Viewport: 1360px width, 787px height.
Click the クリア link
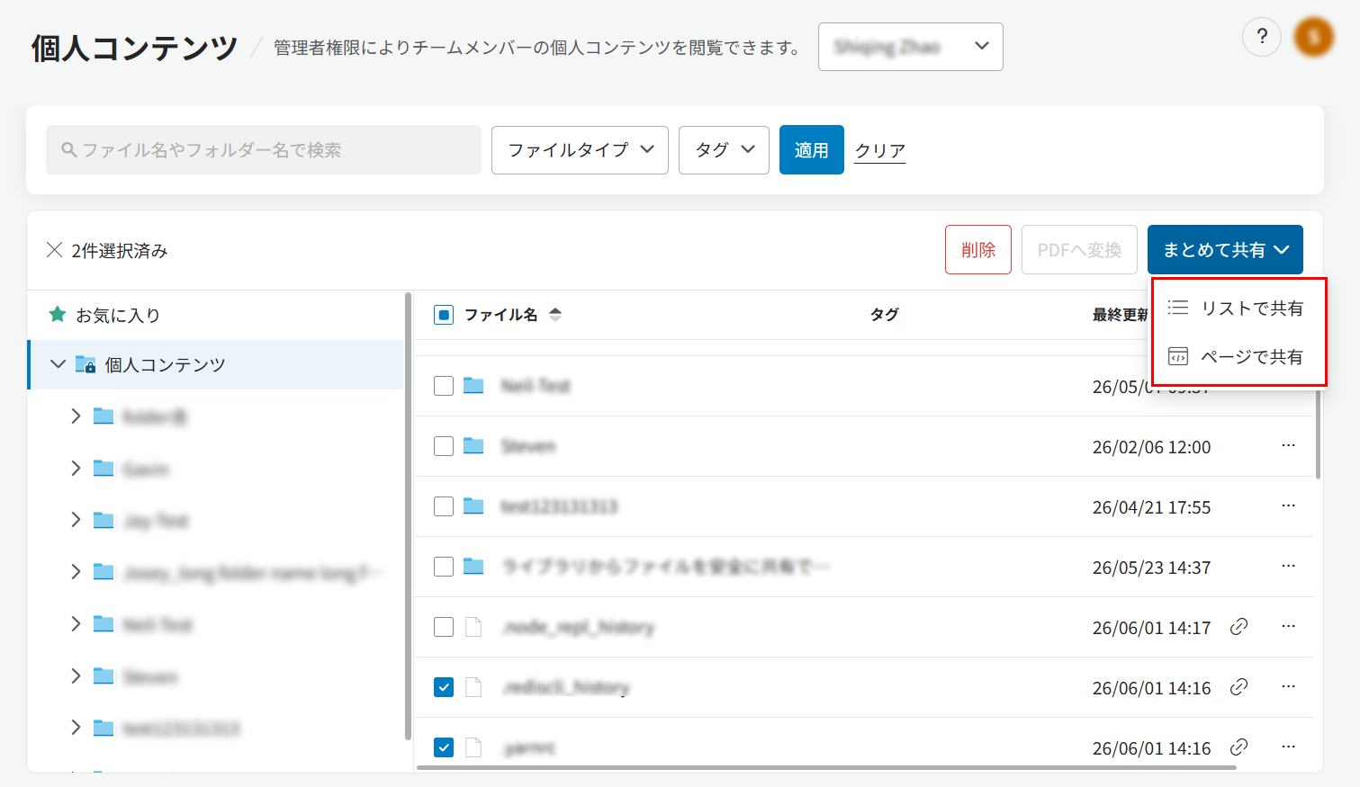point(879,150)
